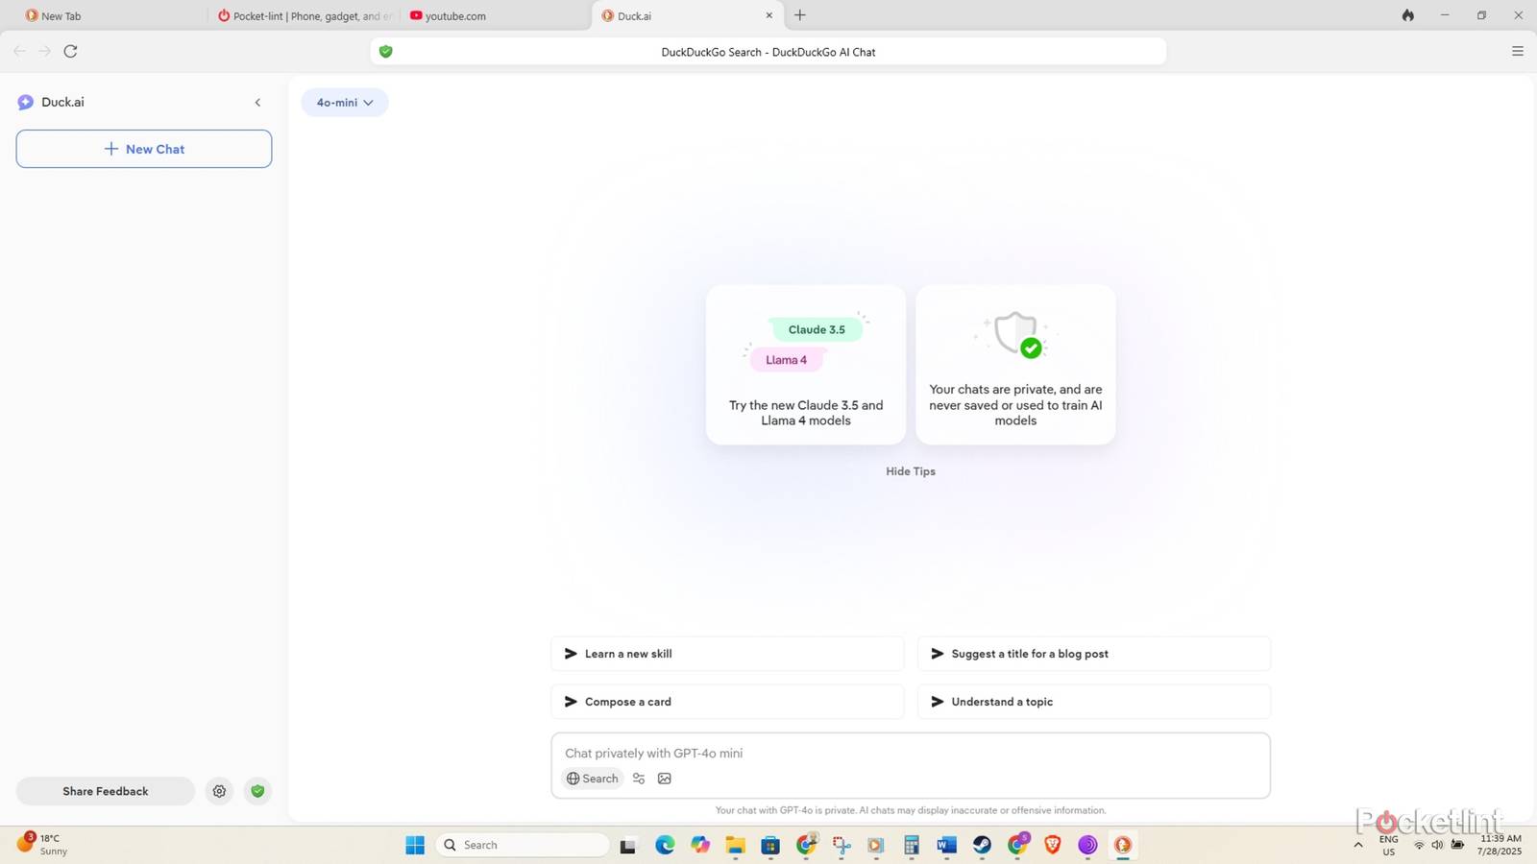Open File Explorer from the taskbar
Viewport: 1537px width, 864px height.
point(735,845)
